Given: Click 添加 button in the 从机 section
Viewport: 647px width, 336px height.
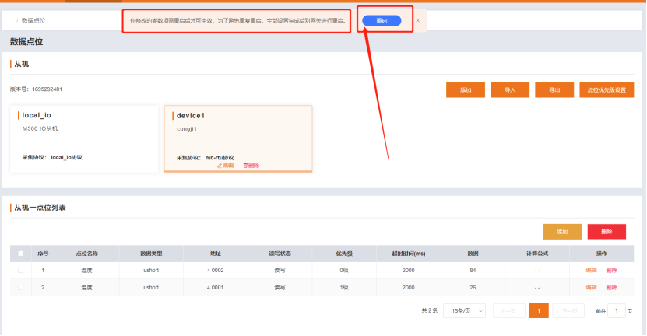Looking at the screenshot, I should click(466, 89).
